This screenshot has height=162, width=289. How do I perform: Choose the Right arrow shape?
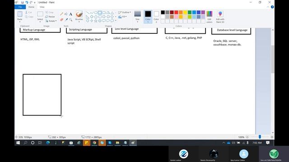(104, 17)
